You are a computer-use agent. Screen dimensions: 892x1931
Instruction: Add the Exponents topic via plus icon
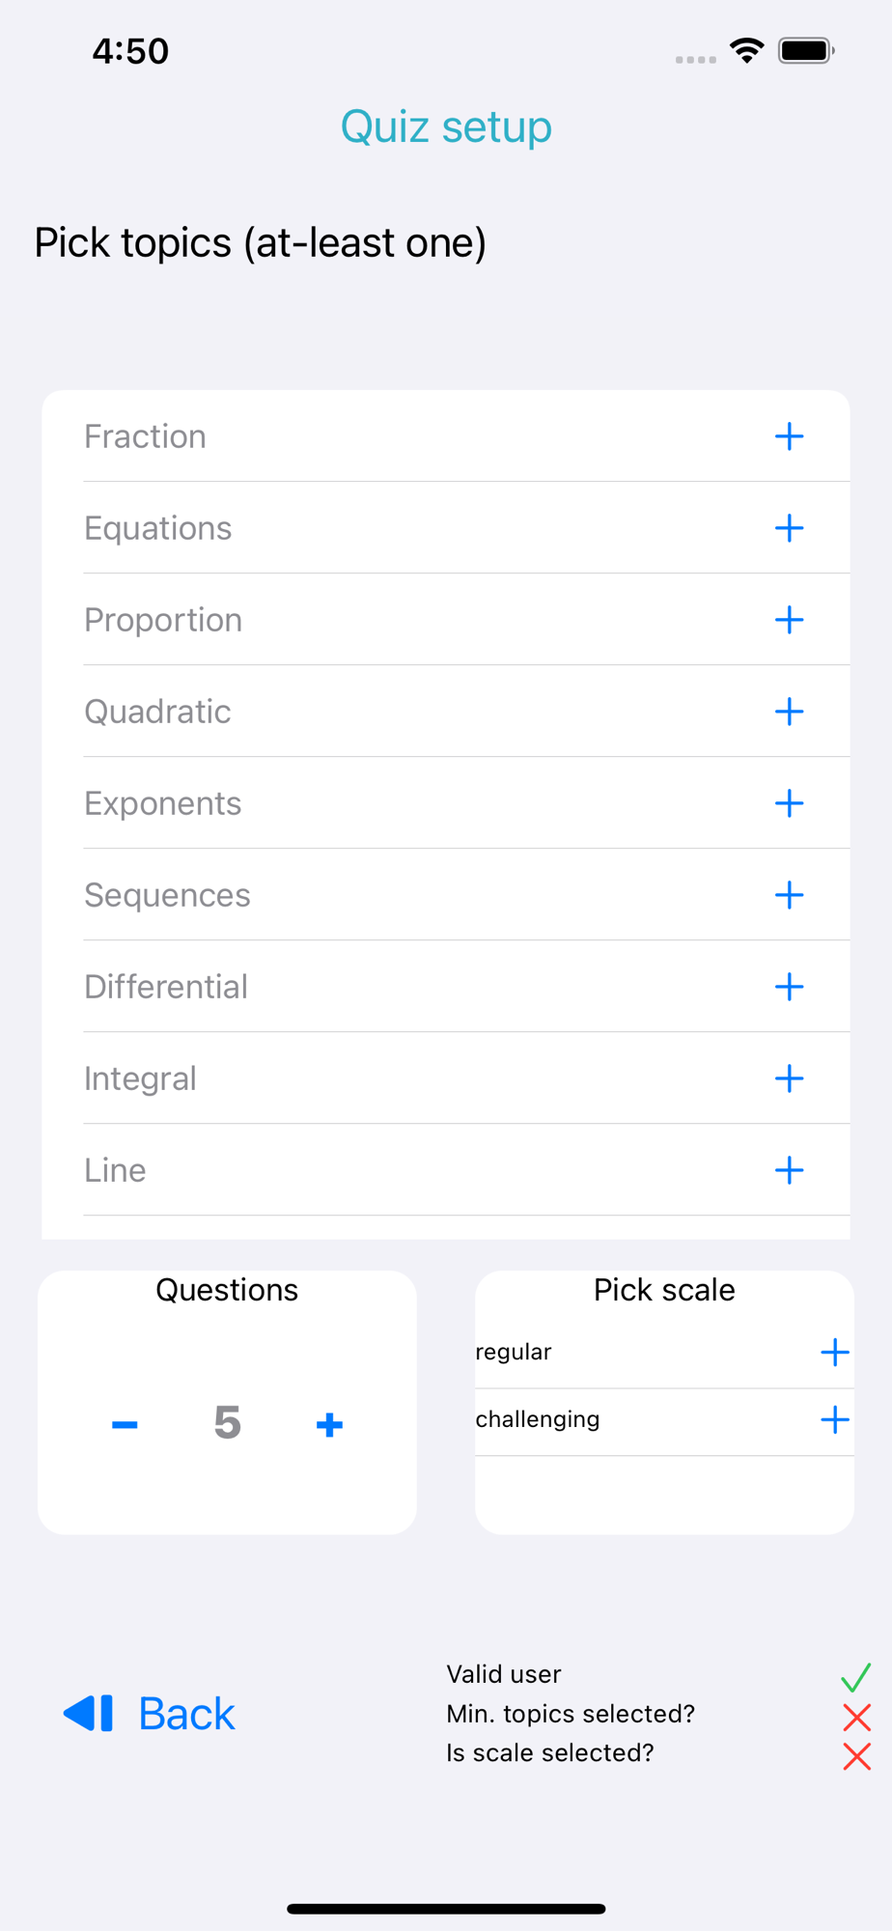click(789, 803)
